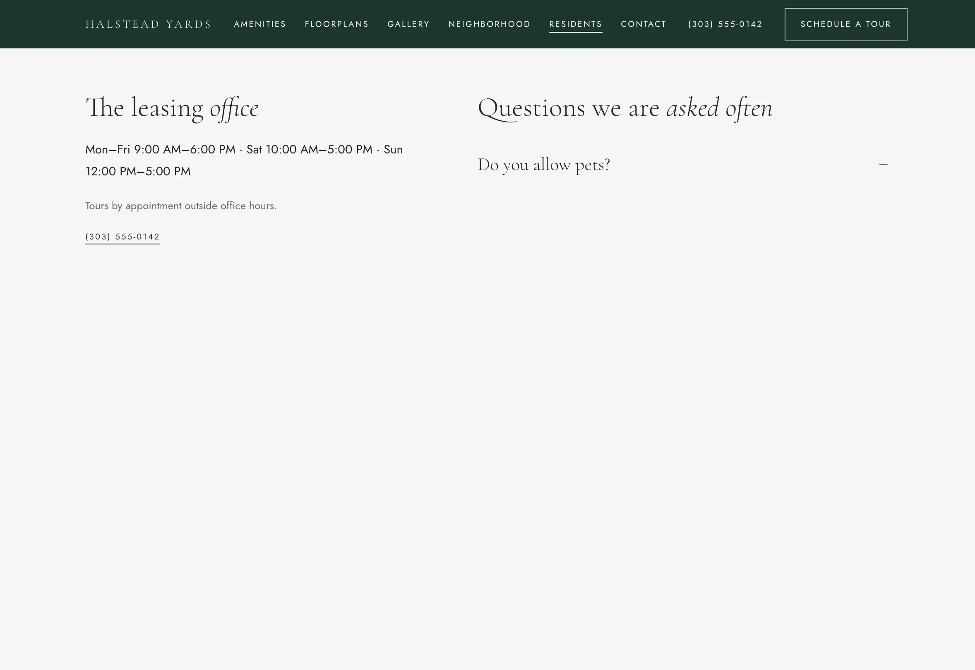The width and height of the screenshot is (975, 670).
Task: Collapse the 'Do you allow pets?' question
Action: (x=683, y=165)
